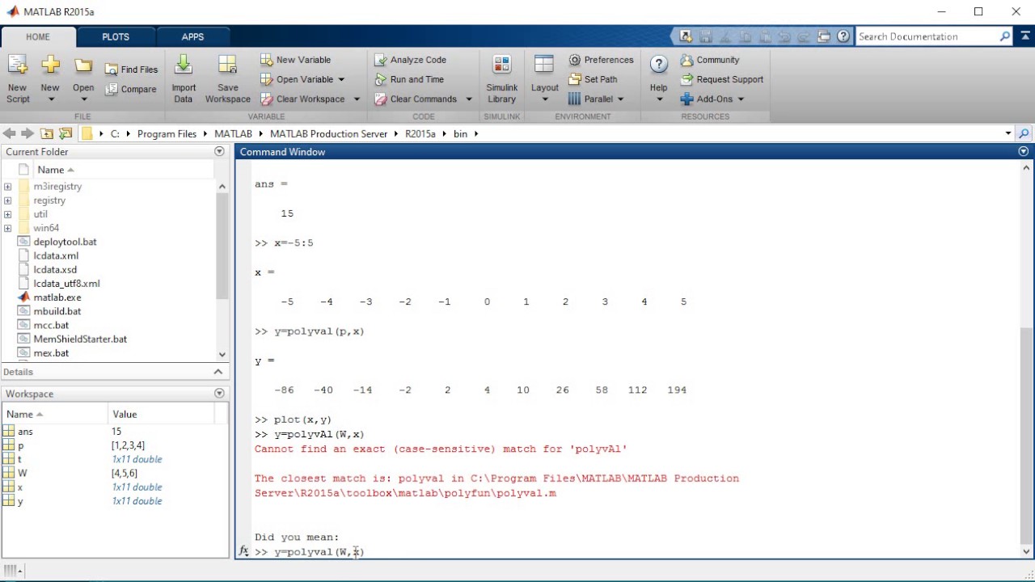Open Preferences gear
Viewport: 1035px width, 582px height.
click(601, 60)
